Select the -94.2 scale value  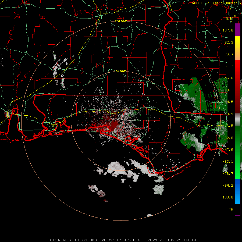click(x=228, y=185)
